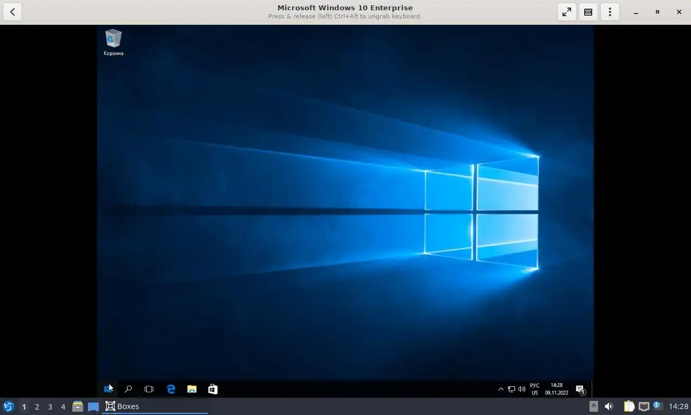Switch to workspace 2
The image size is (691, 415).
click(x=37, y=406)
